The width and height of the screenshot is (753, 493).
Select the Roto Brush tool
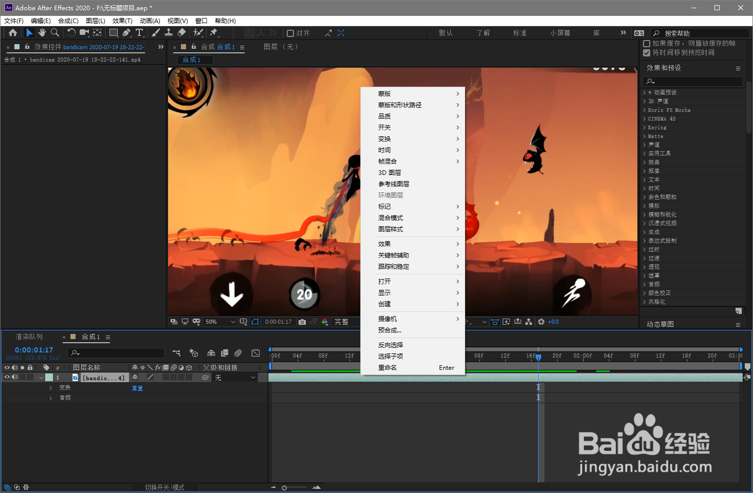click(198, 33)
